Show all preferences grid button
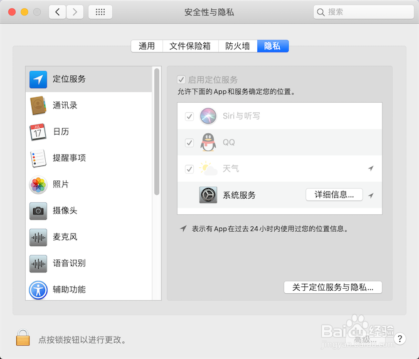 [100, 12]
